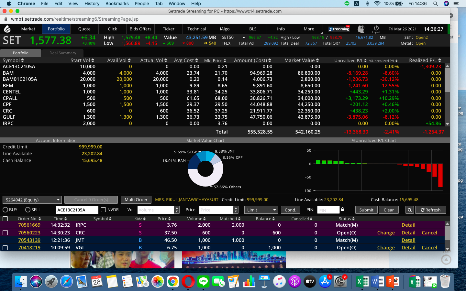Image resolution: width=466 pixels, height=291 pixels.
Task: Expand the Limit order type dropdown
Action: tap(261, 210)
